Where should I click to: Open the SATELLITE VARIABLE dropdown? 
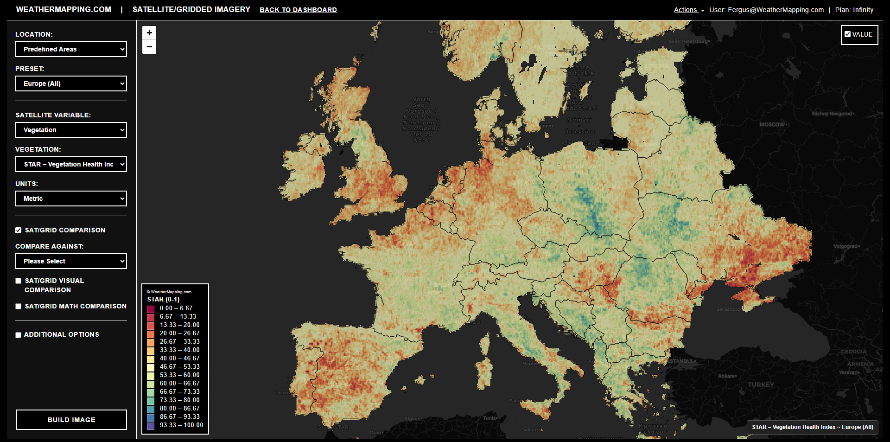point(71,130)
